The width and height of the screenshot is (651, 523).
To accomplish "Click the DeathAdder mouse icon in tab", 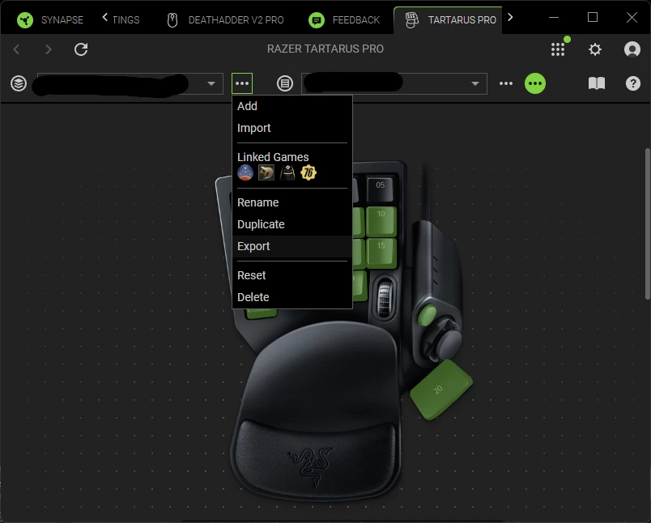I will point(172,19).
